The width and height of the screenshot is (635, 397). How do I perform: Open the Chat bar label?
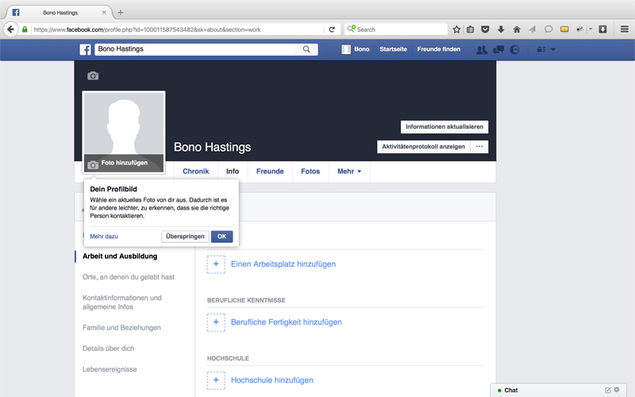pos(510,390)
